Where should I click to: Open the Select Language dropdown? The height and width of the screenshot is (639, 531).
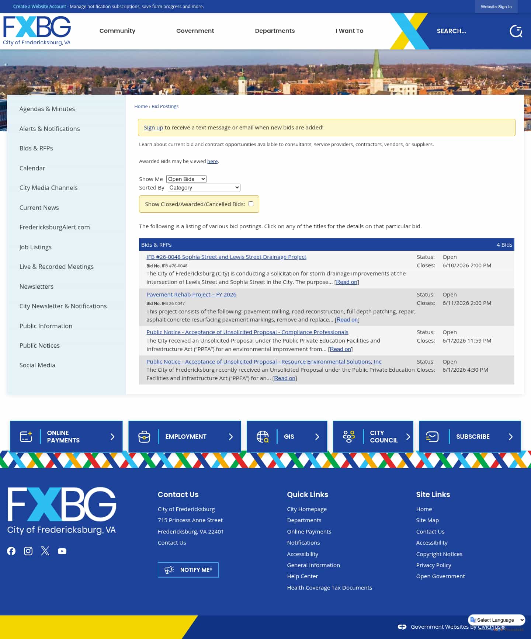click(x=497, y=620)
